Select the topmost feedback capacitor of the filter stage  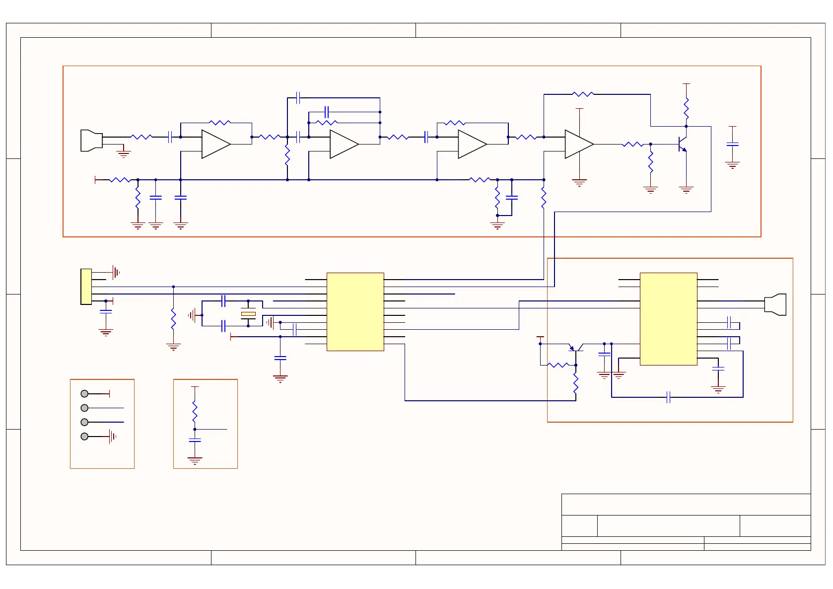tap(298, 98)
